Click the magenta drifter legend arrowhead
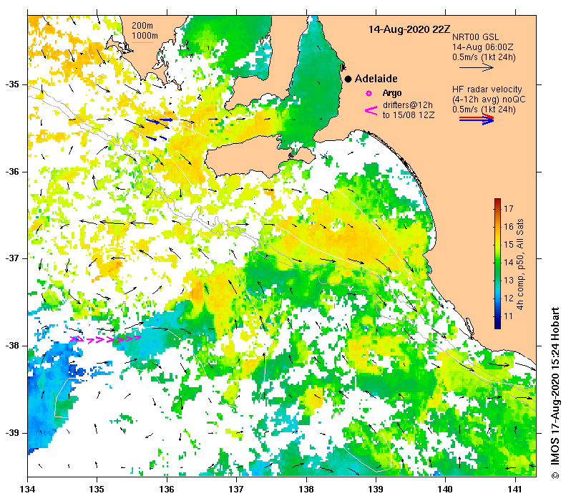This screenshot has width=566, height=501. [x=371, y=110]
